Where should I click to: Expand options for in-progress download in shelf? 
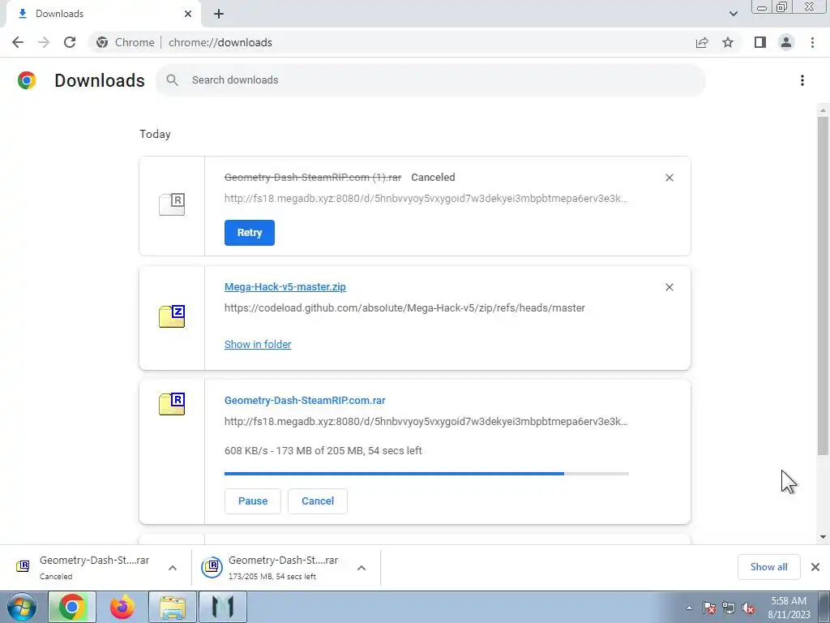click(x=362, y=568)
